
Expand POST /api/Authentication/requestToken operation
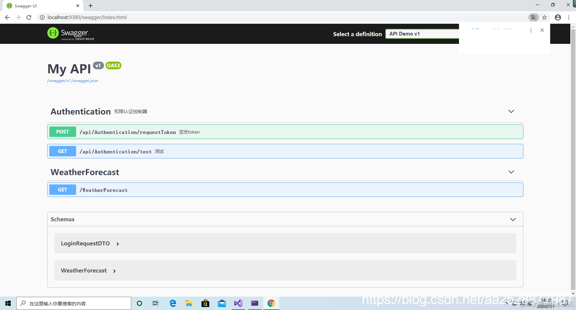pyautogui.click(x=285, y=132)
